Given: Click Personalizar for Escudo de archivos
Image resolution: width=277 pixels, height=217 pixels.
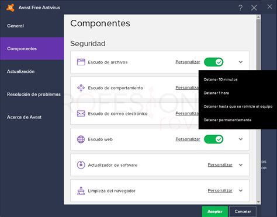Looking at the screenshot, I should (x=188, y=62).
